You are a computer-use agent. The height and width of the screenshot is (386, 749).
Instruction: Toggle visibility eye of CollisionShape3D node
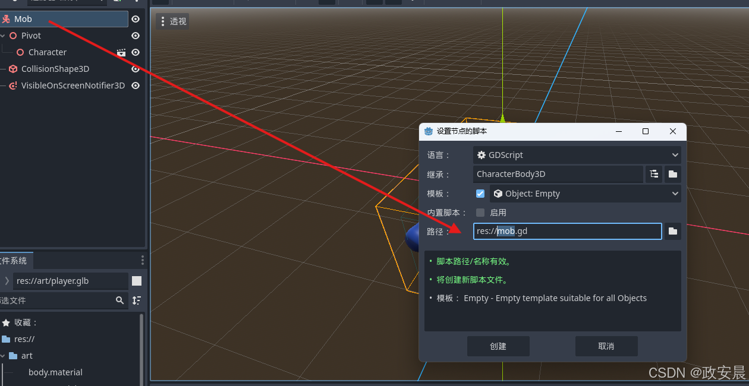136,69
